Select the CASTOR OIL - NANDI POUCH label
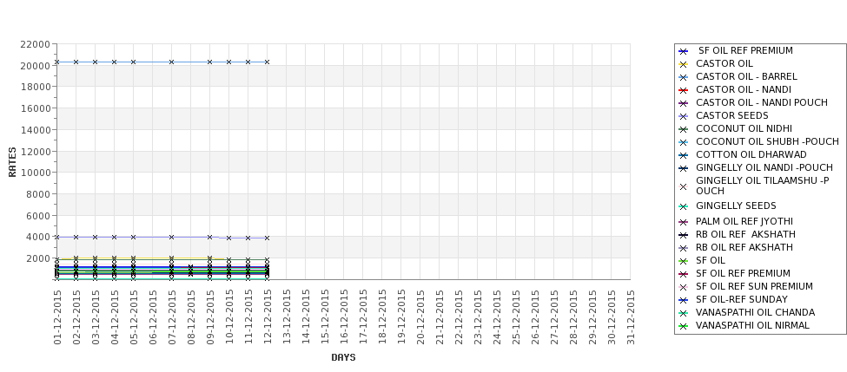The height and width of the screenshot is (372, 847). point(762,102)
